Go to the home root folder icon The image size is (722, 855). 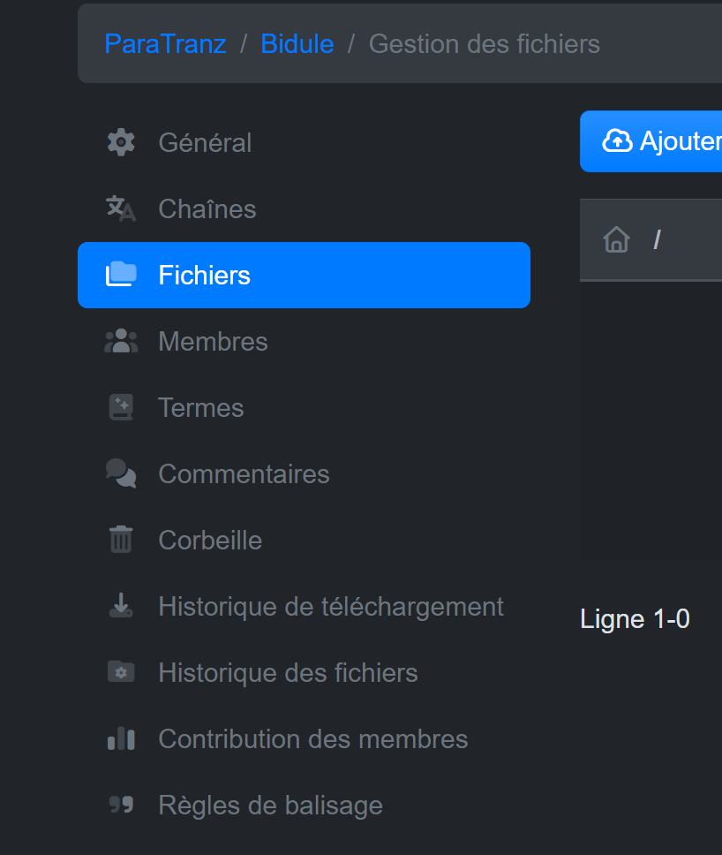pos(616,239)
